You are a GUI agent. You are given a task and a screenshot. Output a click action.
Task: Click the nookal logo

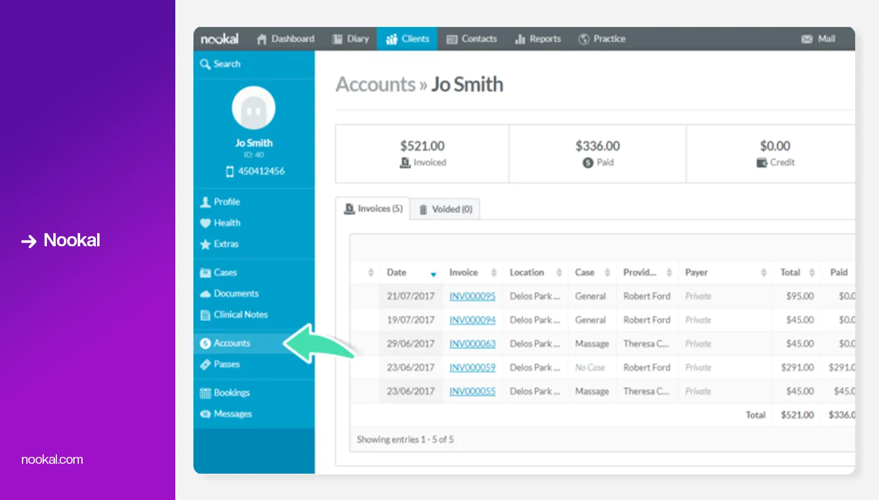click(219, 39)
